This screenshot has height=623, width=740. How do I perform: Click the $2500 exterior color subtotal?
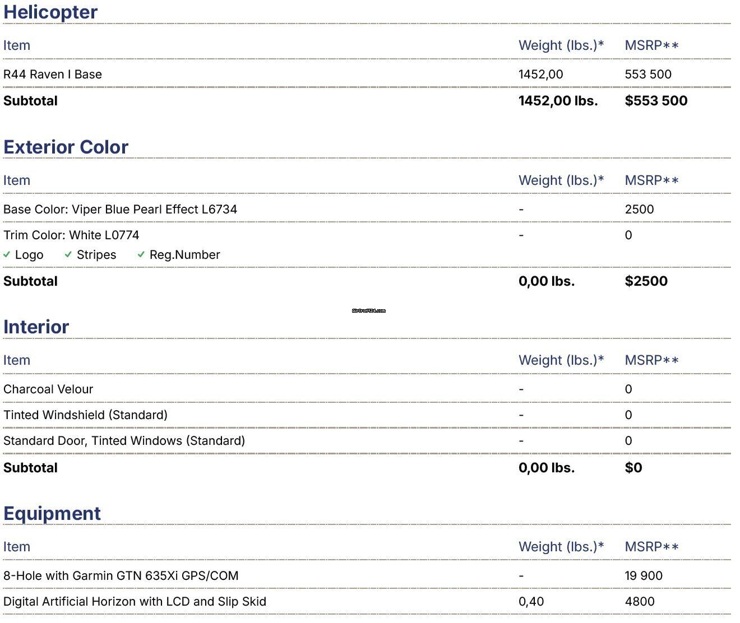coord(646,281)
